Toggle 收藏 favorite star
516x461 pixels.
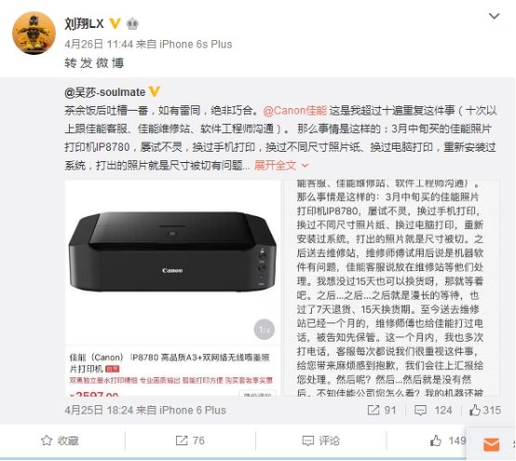point(60,441)
